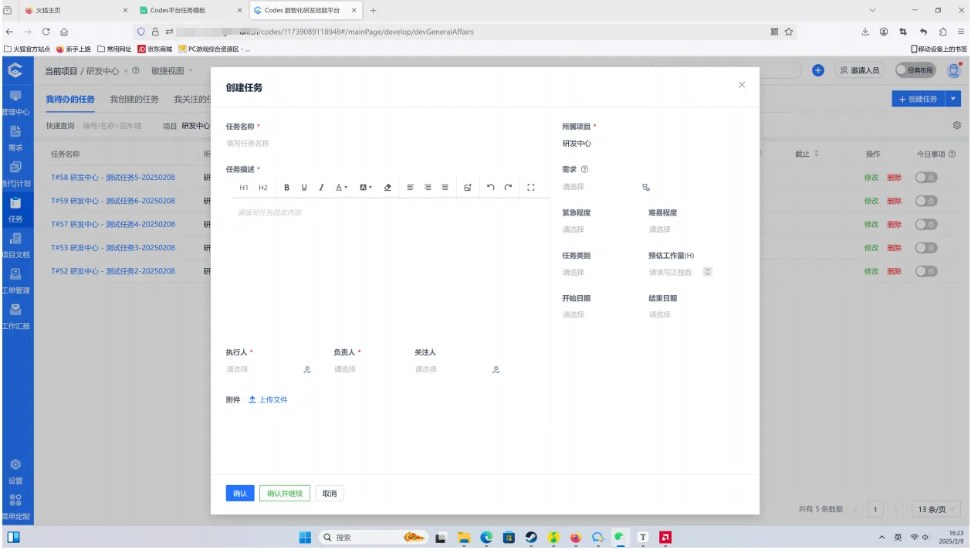This screenshot has height=550, width=971.
Task: Apply H2 heading in the description editor
Action: [x=263, y=188]
